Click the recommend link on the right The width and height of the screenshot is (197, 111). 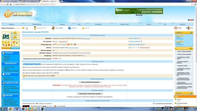tap(134, 41)
